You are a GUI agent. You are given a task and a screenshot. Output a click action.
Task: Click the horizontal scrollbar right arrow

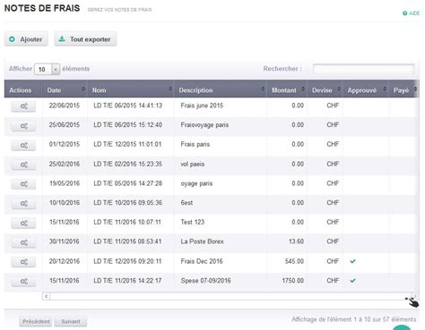tap(414, 296)
